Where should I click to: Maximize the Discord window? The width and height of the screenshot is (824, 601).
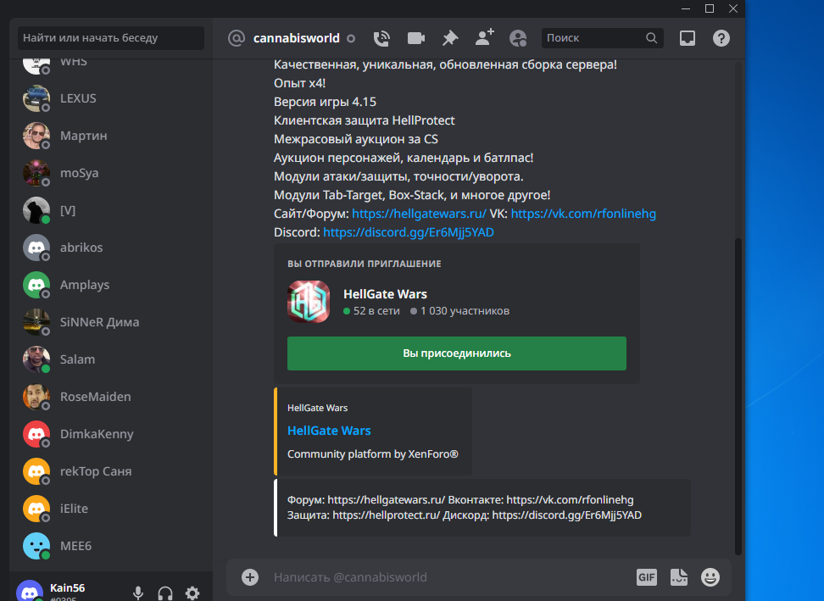[x=710, y=8]
